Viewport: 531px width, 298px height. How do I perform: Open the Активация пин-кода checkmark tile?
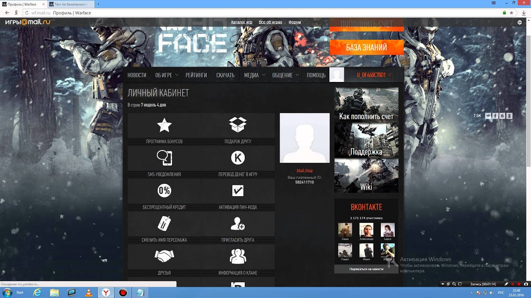pos(238,194)
